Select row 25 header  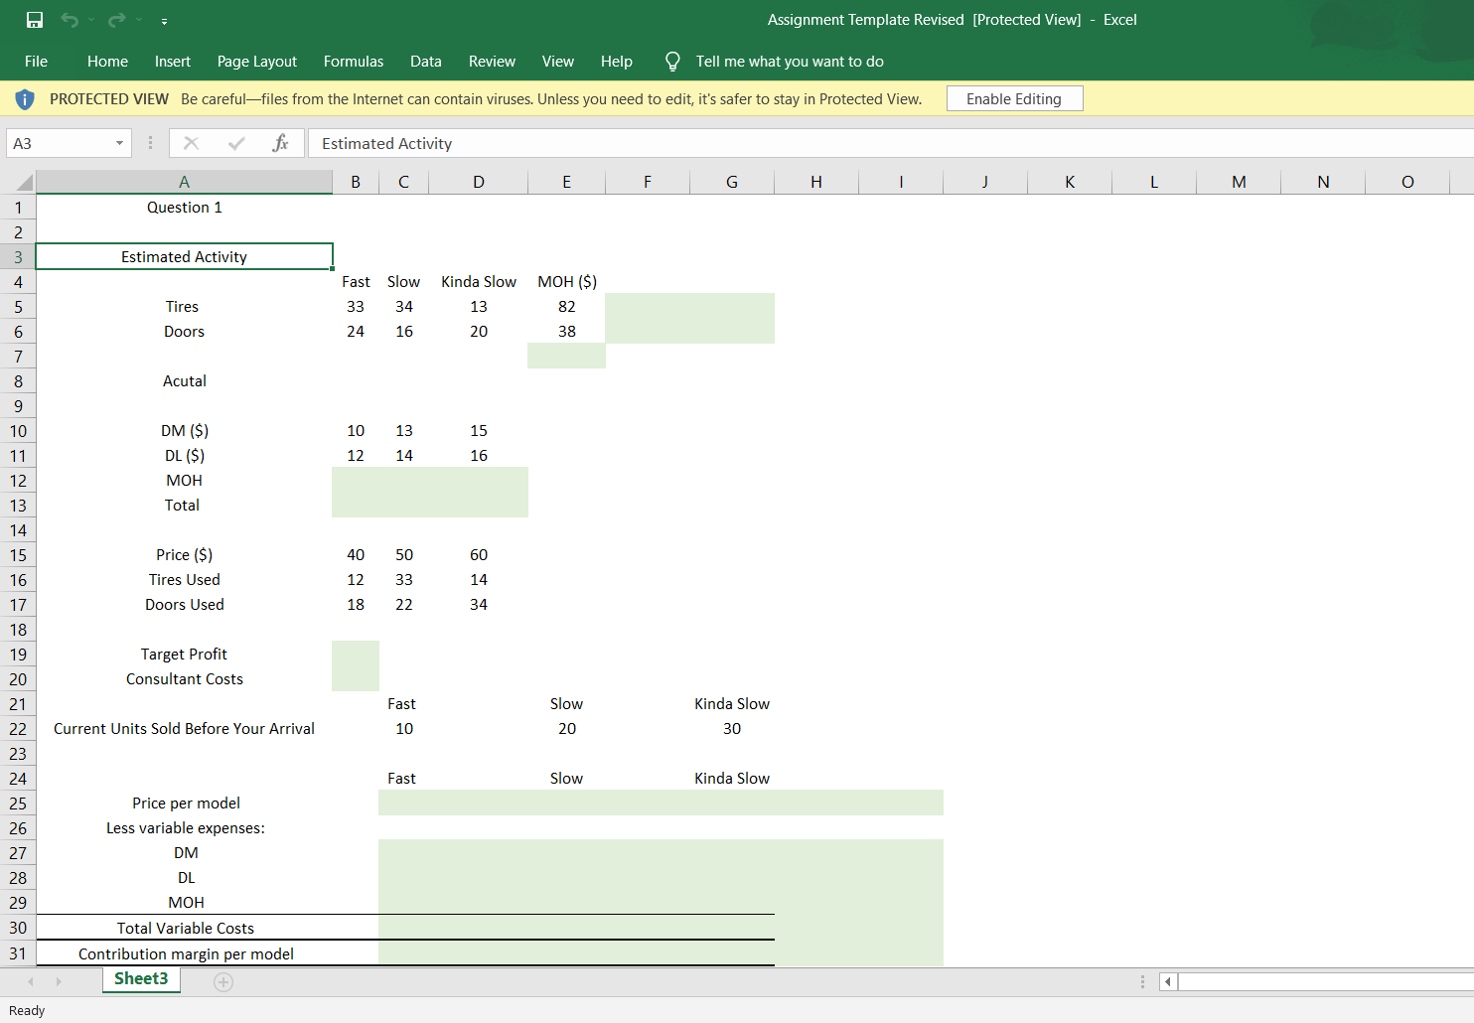pos(18,804)
